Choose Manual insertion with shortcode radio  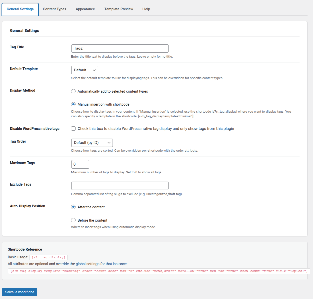(x=73, y=104)
